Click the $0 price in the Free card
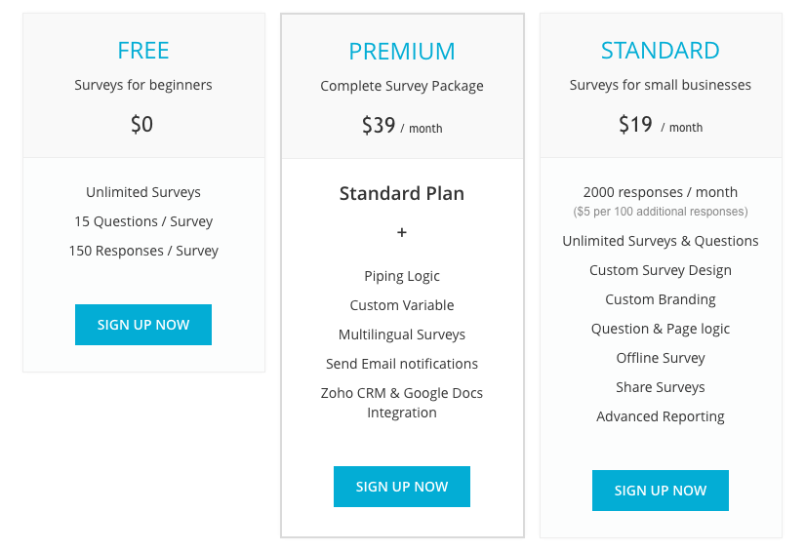This screenshot has height=551, width=805. coord(141,124)
